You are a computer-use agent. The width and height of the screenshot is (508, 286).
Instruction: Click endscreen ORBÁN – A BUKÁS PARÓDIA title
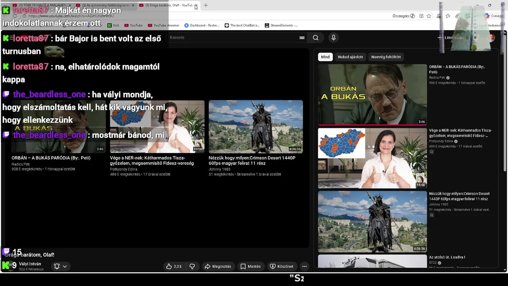coord(51,158)
